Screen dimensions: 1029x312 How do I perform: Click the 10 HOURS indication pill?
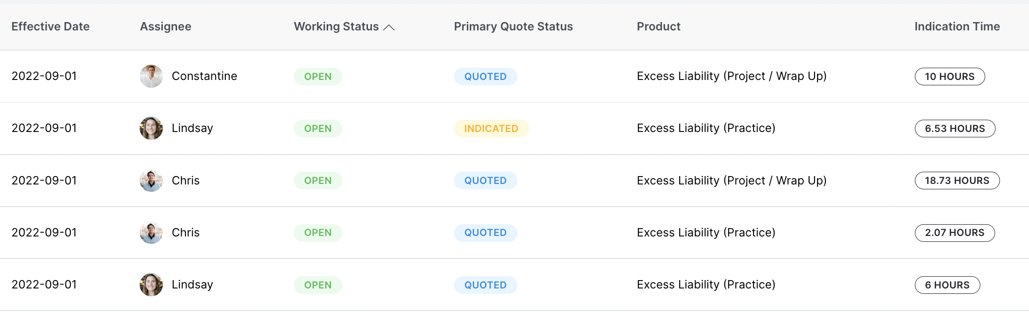pyautogui.click(x=950, y=77)
